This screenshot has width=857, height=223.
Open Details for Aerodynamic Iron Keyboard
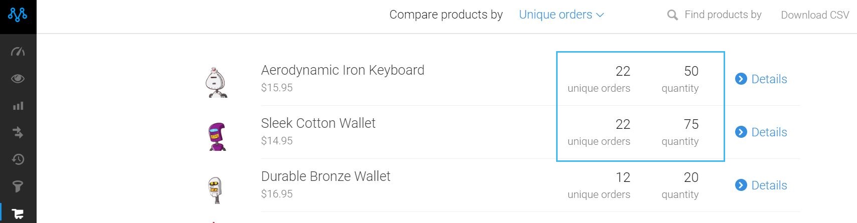pyautogui.click(x=761, y=79)
